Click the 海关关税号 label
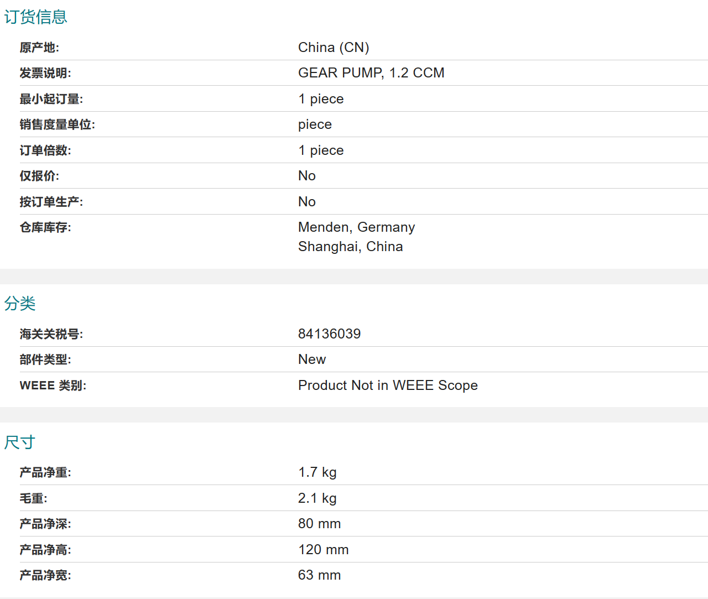This screenshot has width=708, height=599. pos(51,334)
